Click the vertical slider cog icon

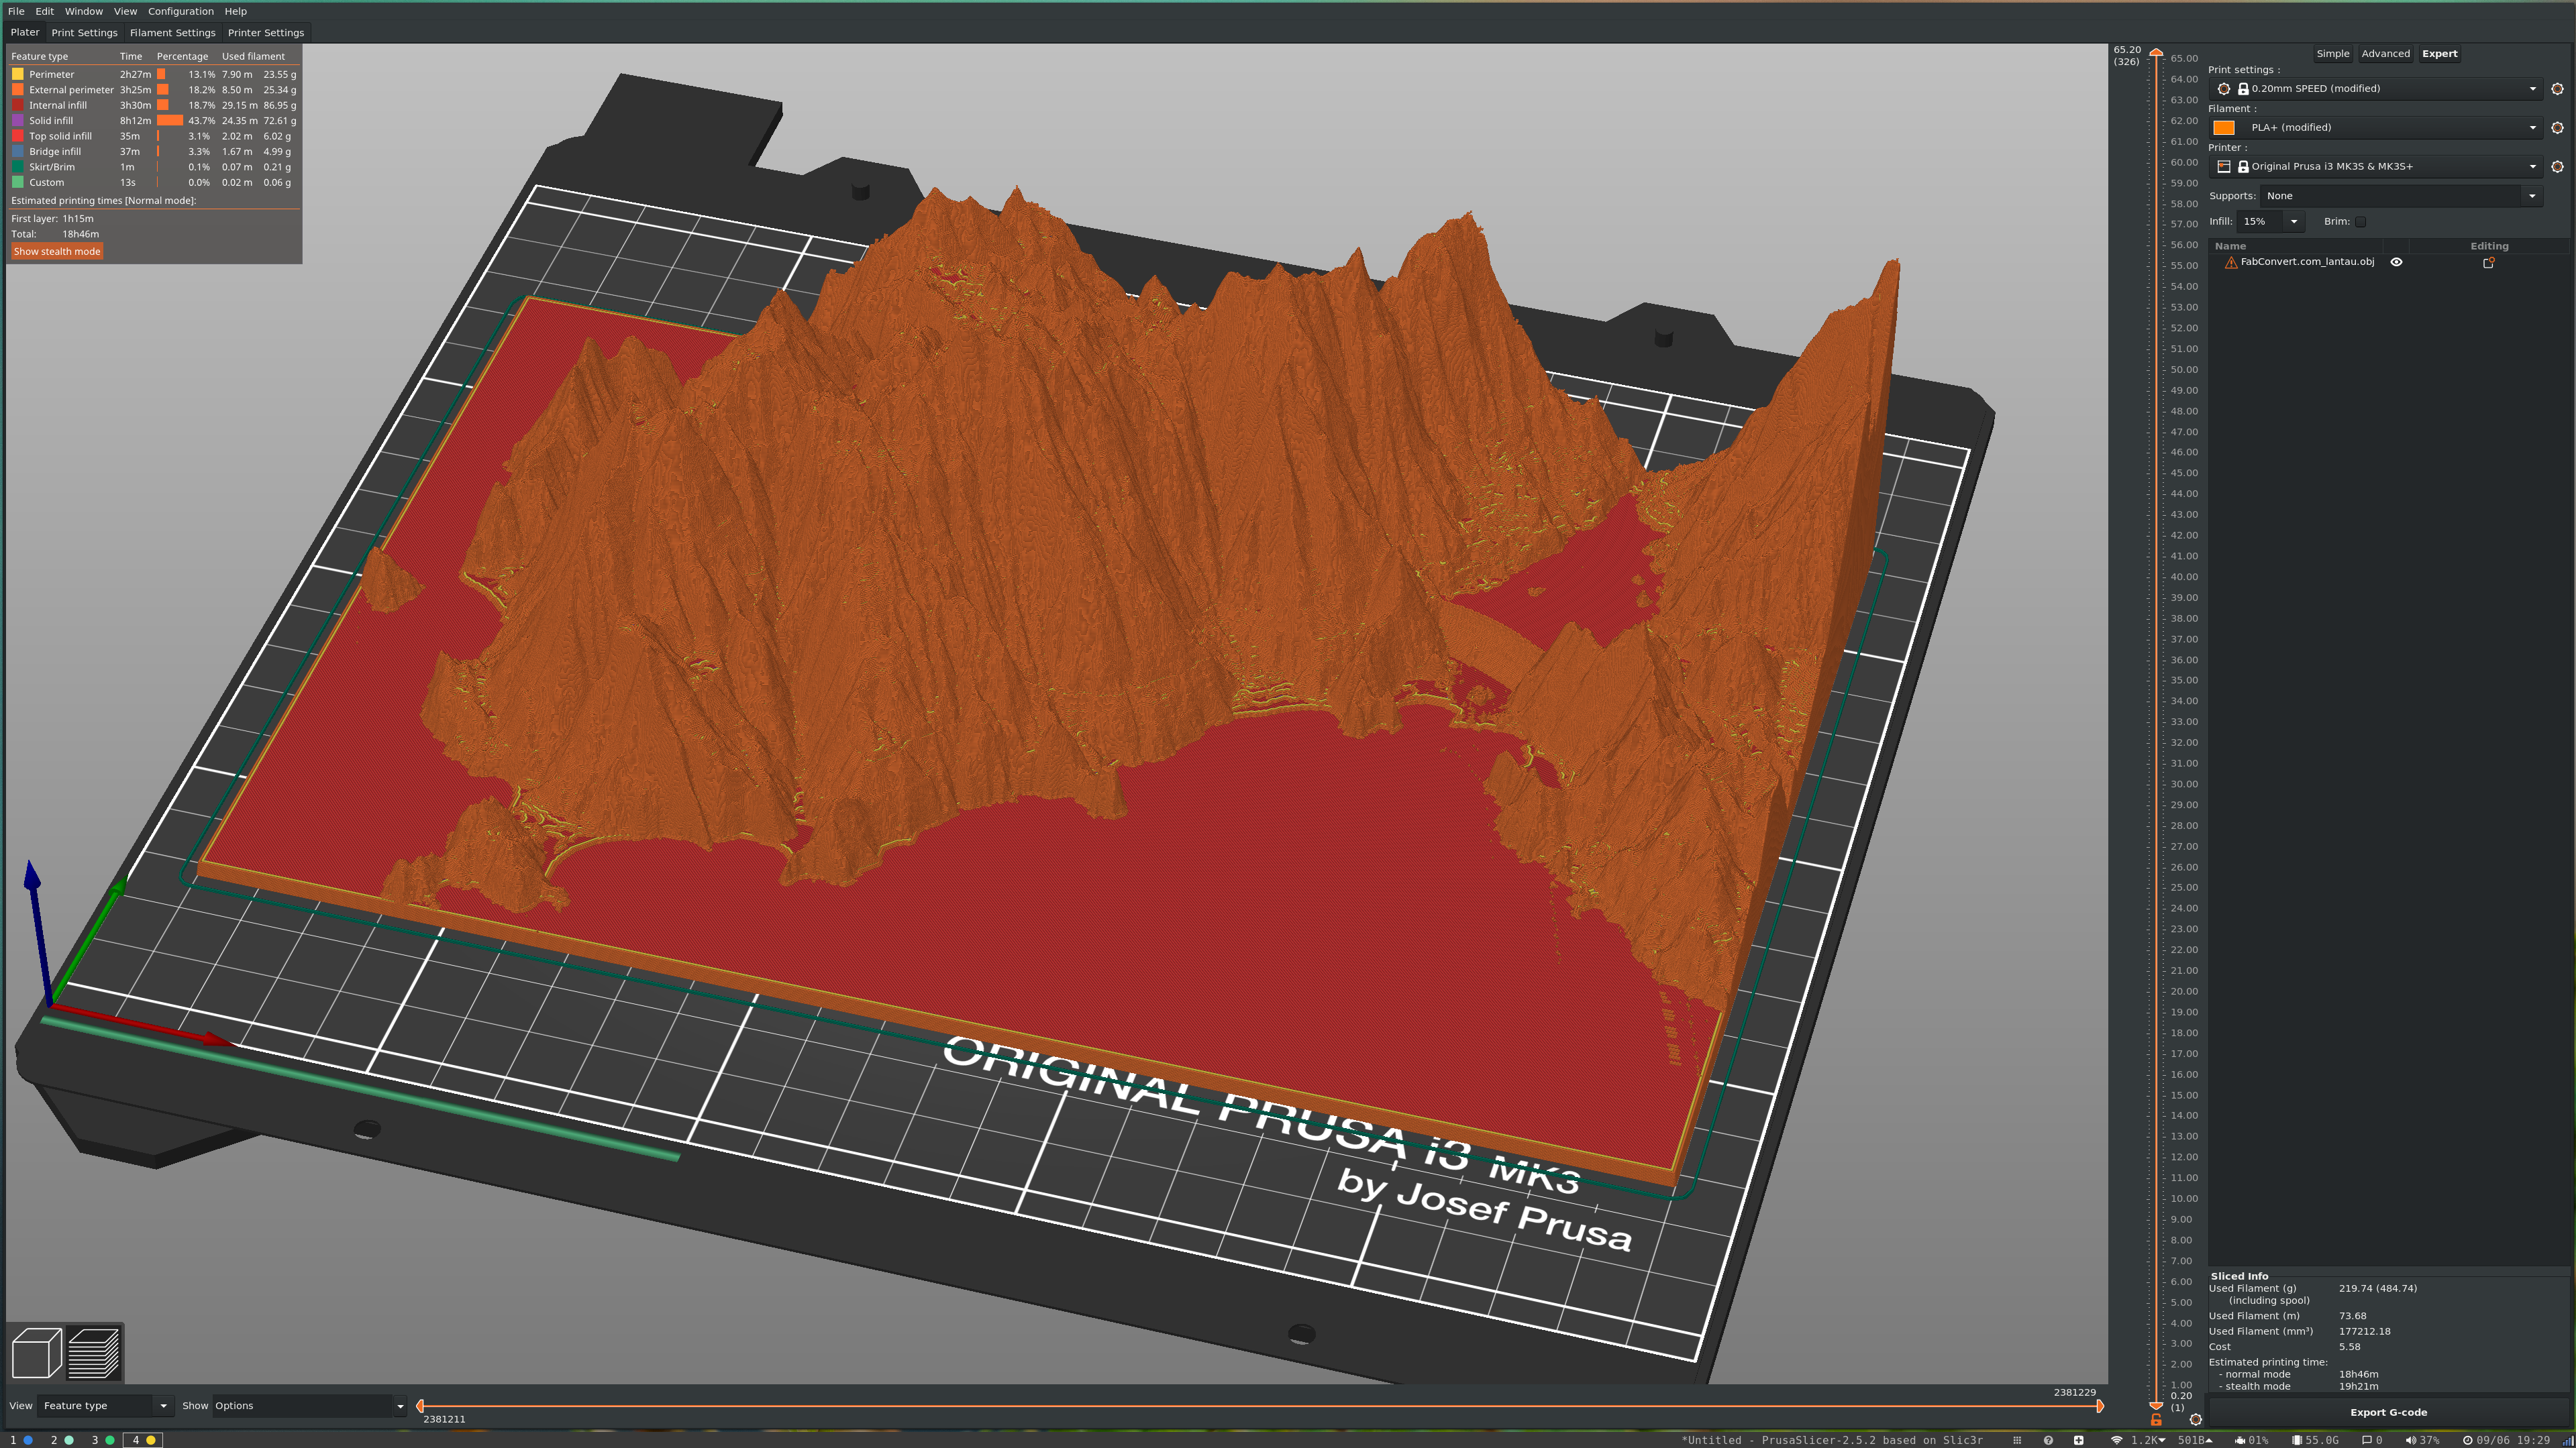(2195, 1419)
